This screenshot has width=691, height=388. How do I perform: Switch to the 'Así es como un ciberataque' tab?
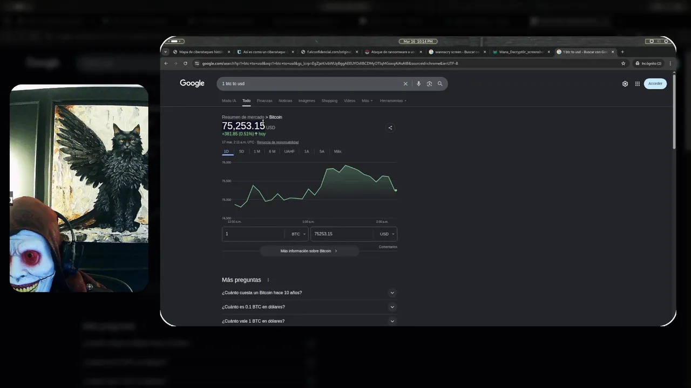265,52
